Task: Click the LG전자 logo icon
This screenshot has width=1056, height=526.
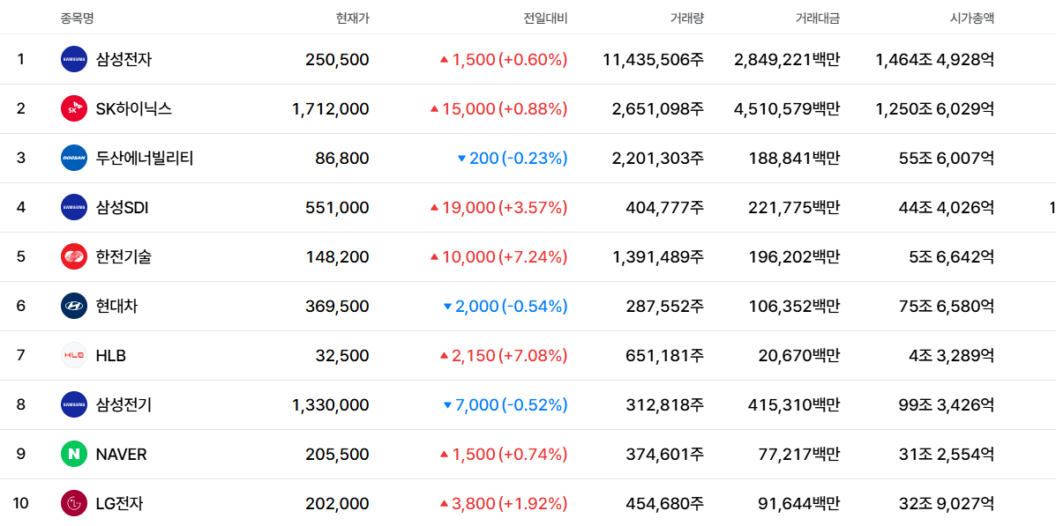Action: 74,503
